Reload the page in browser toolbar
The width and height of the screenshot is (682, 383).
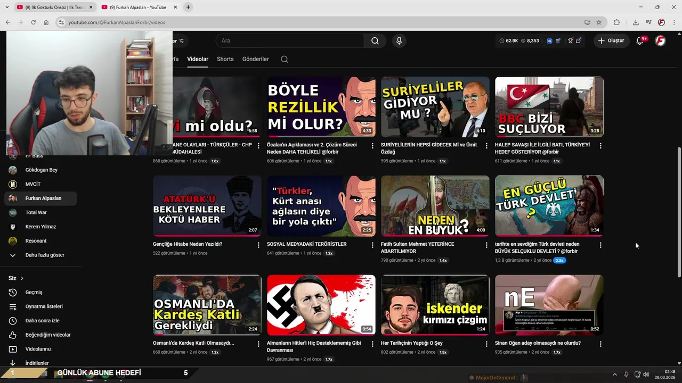click(33, 22)
